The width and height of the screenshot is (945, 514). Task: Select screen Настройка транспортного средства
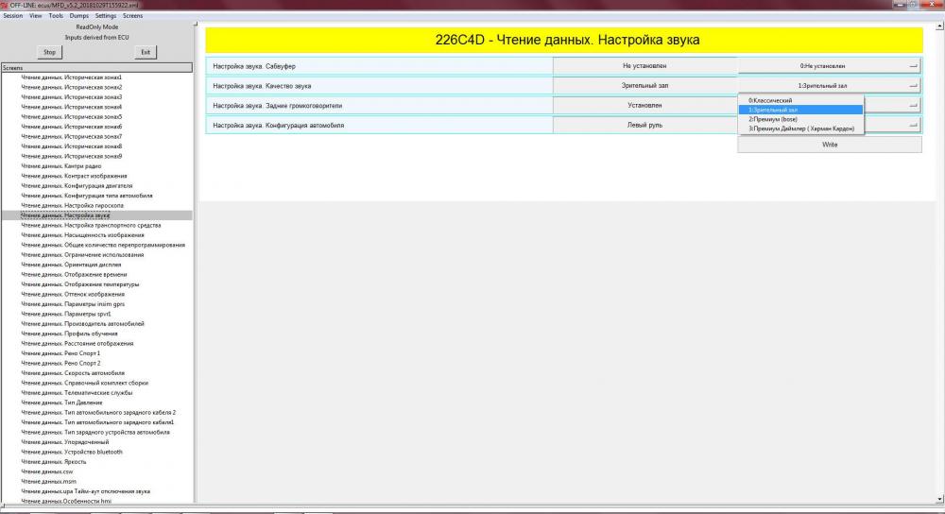click(x=91, y=225)
